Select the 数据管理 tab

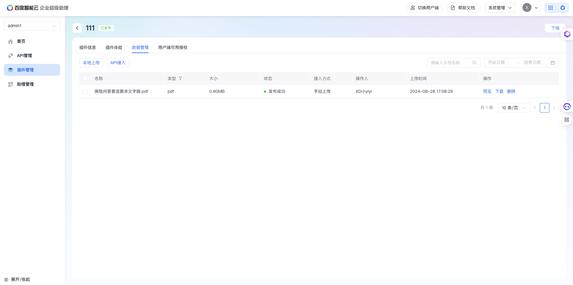pos(140,47)
